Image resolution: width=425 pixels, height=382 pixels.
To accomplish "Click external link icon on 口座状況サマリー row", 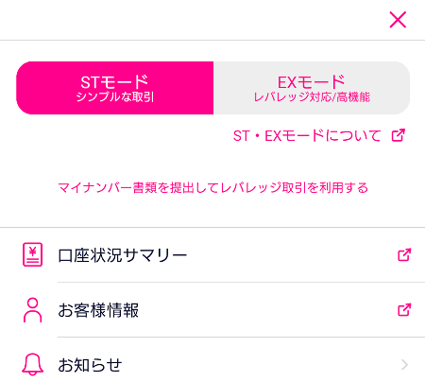I will coord(404,255).
